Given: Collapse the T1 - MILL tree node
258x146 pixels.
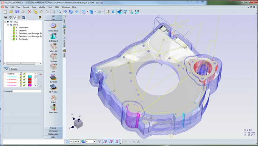Looking at the screenshot, I should [4, 22].
